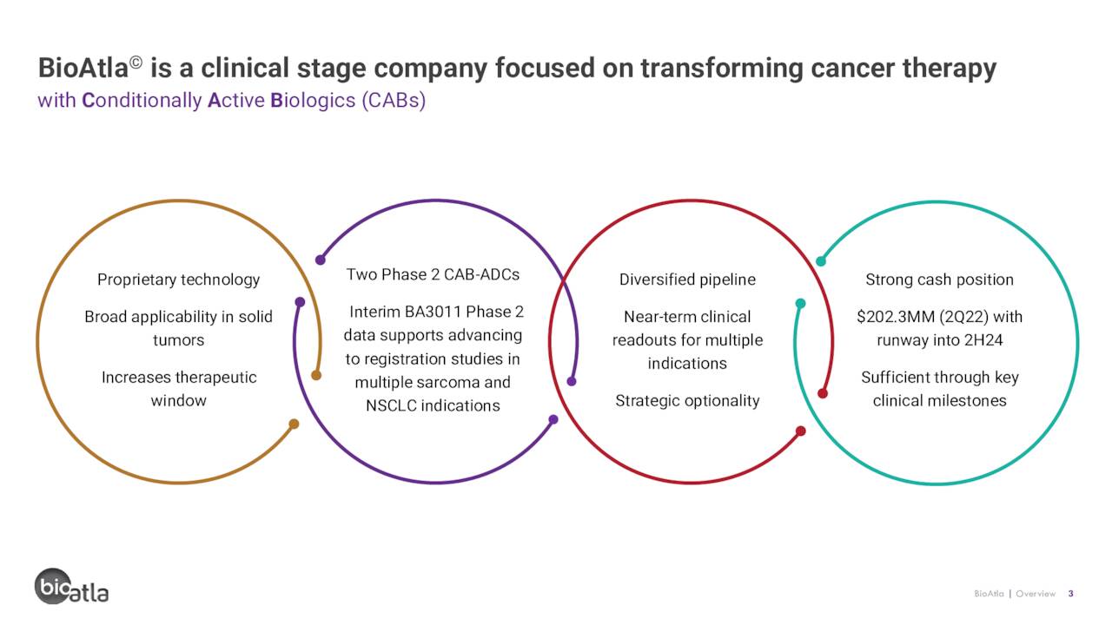Click the purple circle's top-left end dot
The height and width of the screenshot is (625, 1112).
tap(321, 260)
